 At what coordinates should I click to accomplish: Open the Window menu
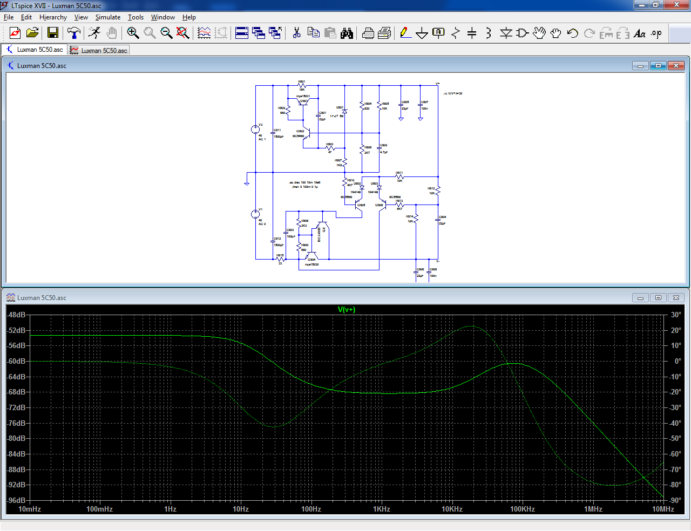pyautogui.click(x=162, y=17)
